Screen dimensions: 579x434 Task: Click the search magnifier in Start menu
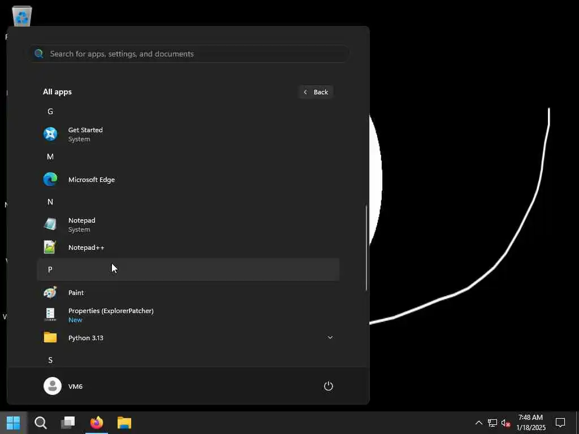click(x=39, y=54)
